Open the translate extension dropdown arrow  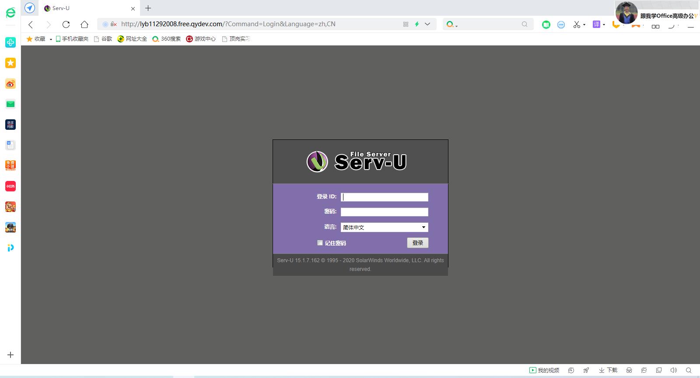point(604,25)
